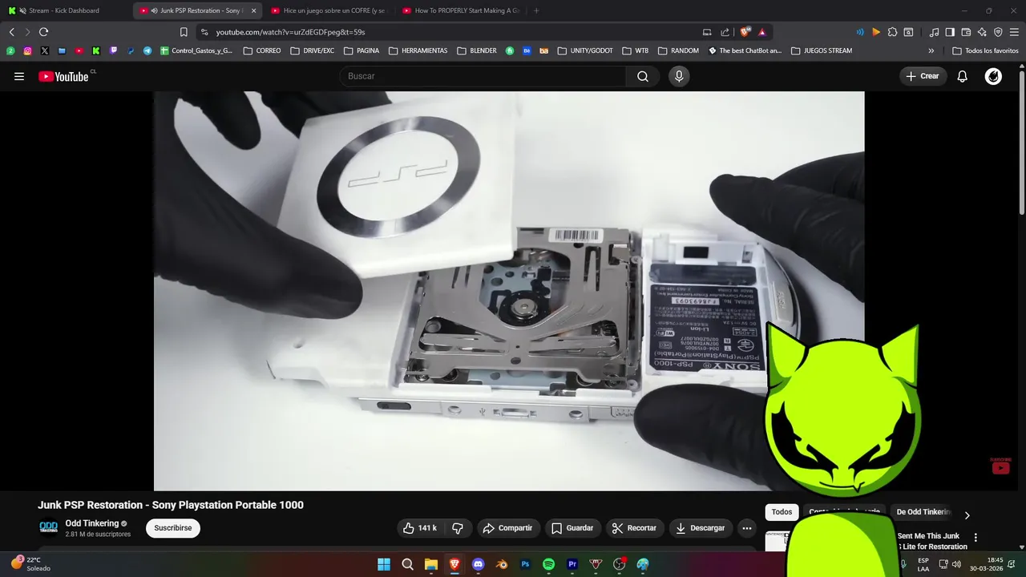Go to the YouTube home logo

pos(64,76)
